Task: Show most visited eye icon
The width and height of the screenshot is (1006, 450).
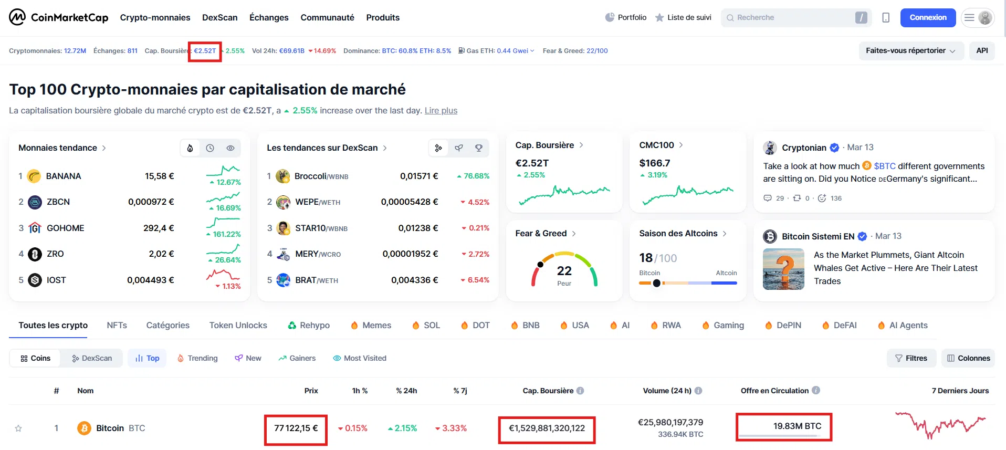Action: pyautogui.click(x=230, y=148)
